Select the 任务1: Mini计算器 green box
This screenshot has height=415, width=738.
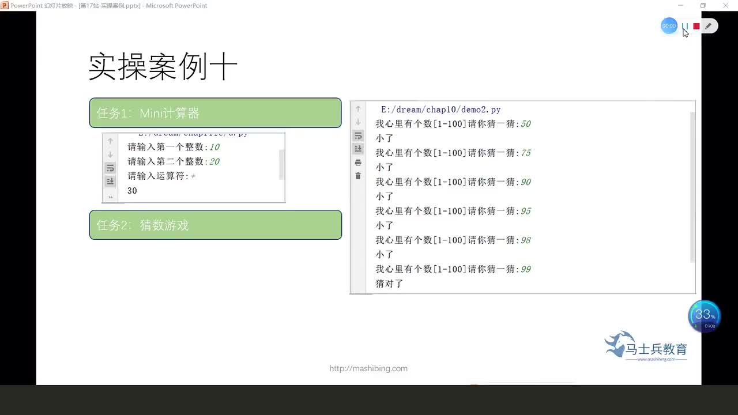tap(216, 113)
